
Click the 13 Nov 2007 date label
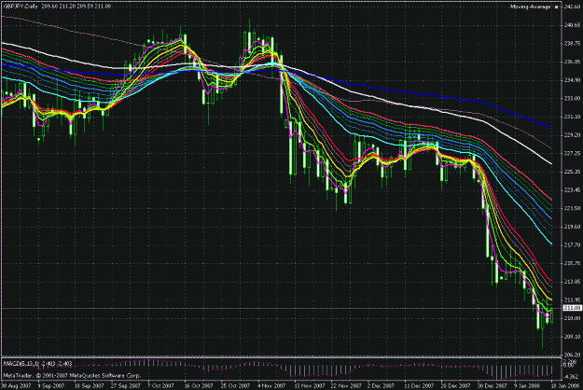[x=309, y=385]
